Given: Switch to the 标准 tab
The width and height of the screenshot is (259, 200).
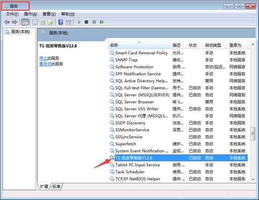Looking at the screenshot, I should (56, 186).
